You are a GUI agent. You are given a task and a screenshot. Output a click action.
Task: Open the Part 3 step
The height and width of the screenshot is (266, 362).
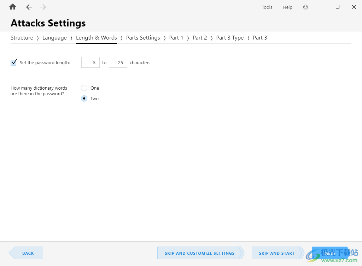pyautogui.click(x=260, y=37)
